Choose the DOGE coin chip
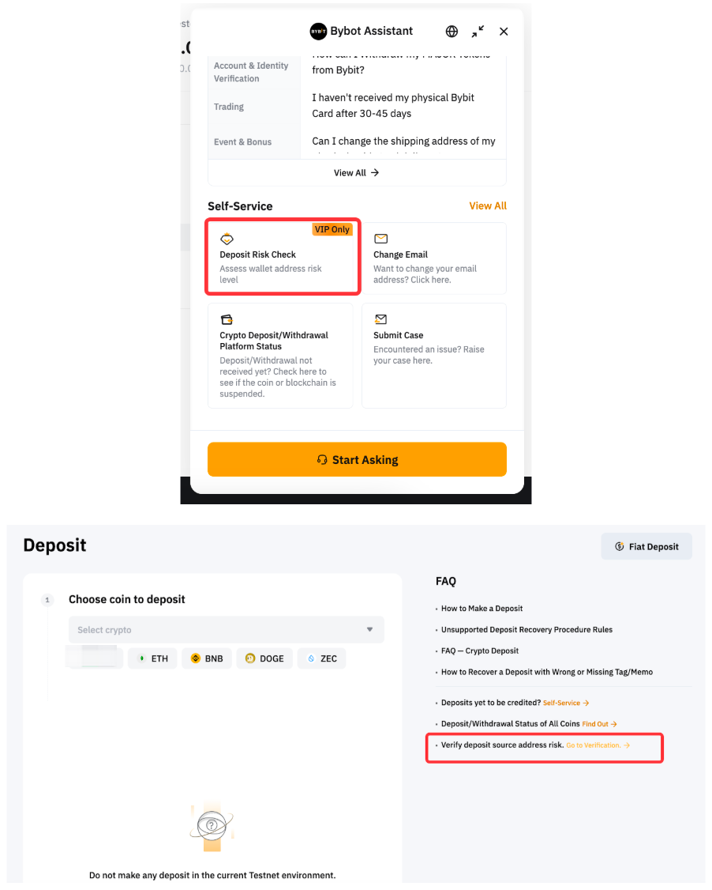Image resolution: width=712 pixels, height=890 pixels. [x=264, y=658]
